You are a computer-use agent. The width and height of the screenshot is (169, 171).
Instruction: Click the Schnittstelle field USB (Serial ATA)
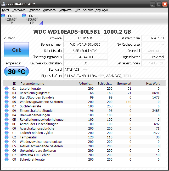tap(86, 51)
